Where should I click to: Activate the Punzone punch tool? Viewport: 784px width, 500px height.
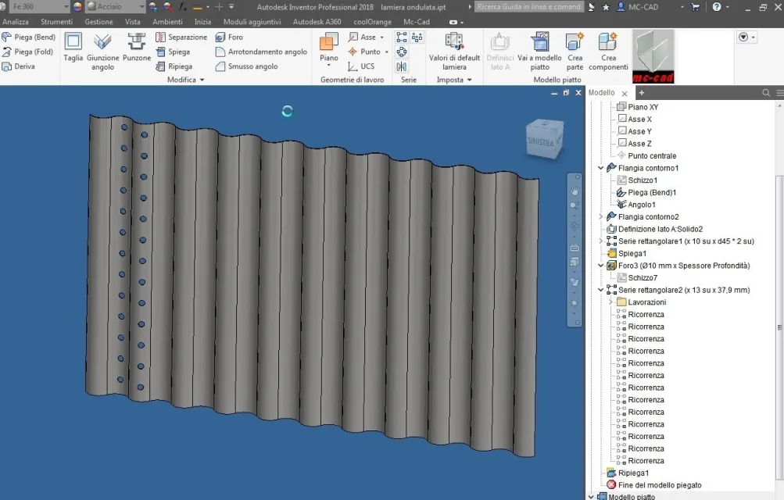[137, 48]
